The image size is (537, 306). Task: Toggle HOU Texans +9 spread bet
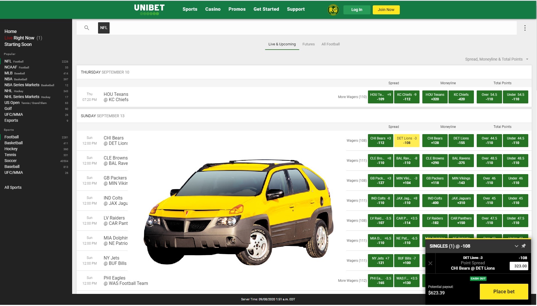[x=380, y=97]
